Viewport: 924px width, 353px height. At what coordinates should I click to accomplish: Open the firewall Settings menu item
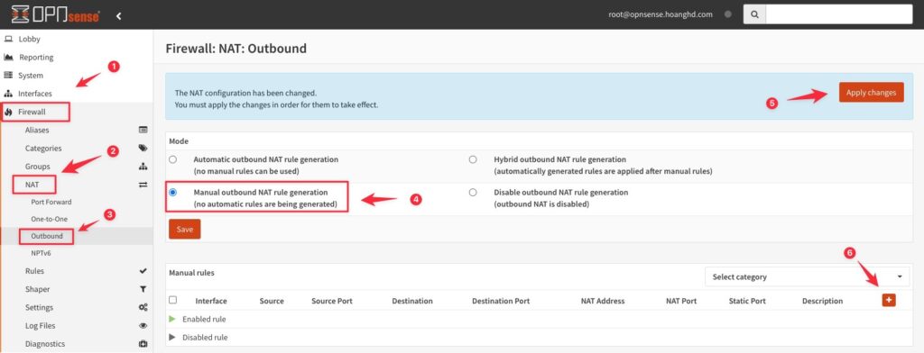click(39, 308)
